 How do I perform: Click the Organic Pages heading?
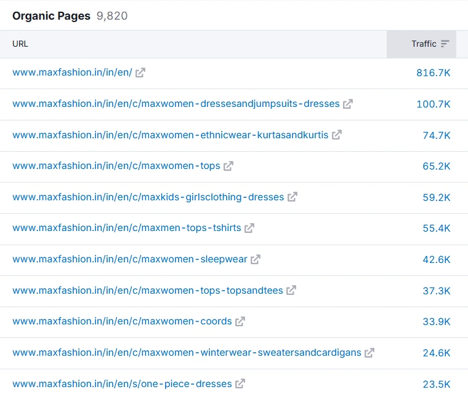pos(51,16)
